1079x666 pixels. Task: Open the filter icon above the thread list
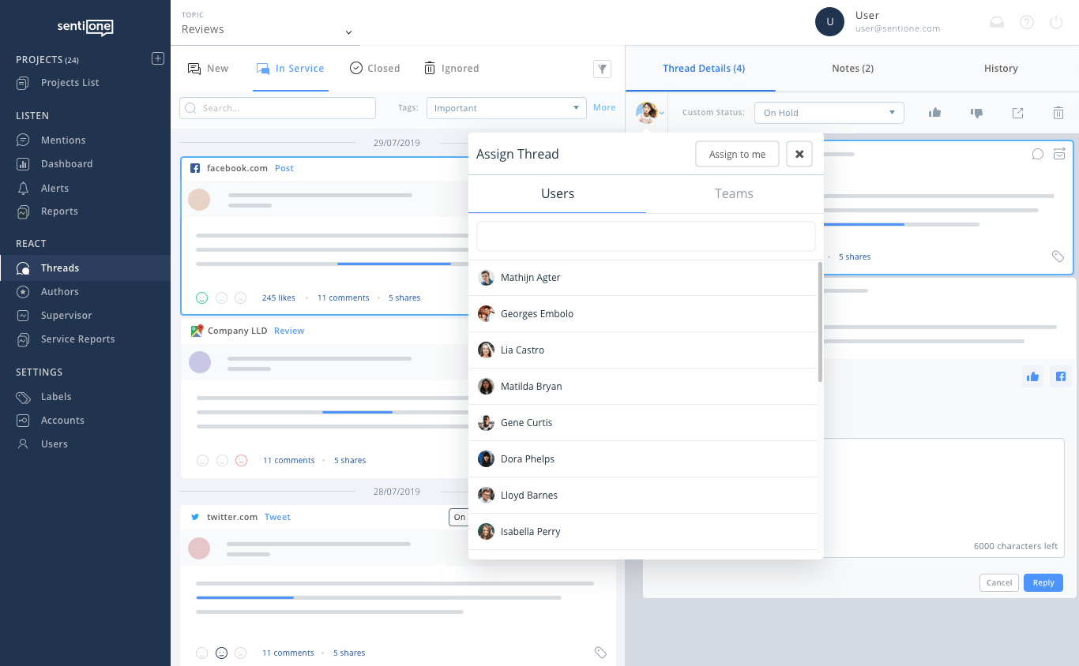coord(602,69)
